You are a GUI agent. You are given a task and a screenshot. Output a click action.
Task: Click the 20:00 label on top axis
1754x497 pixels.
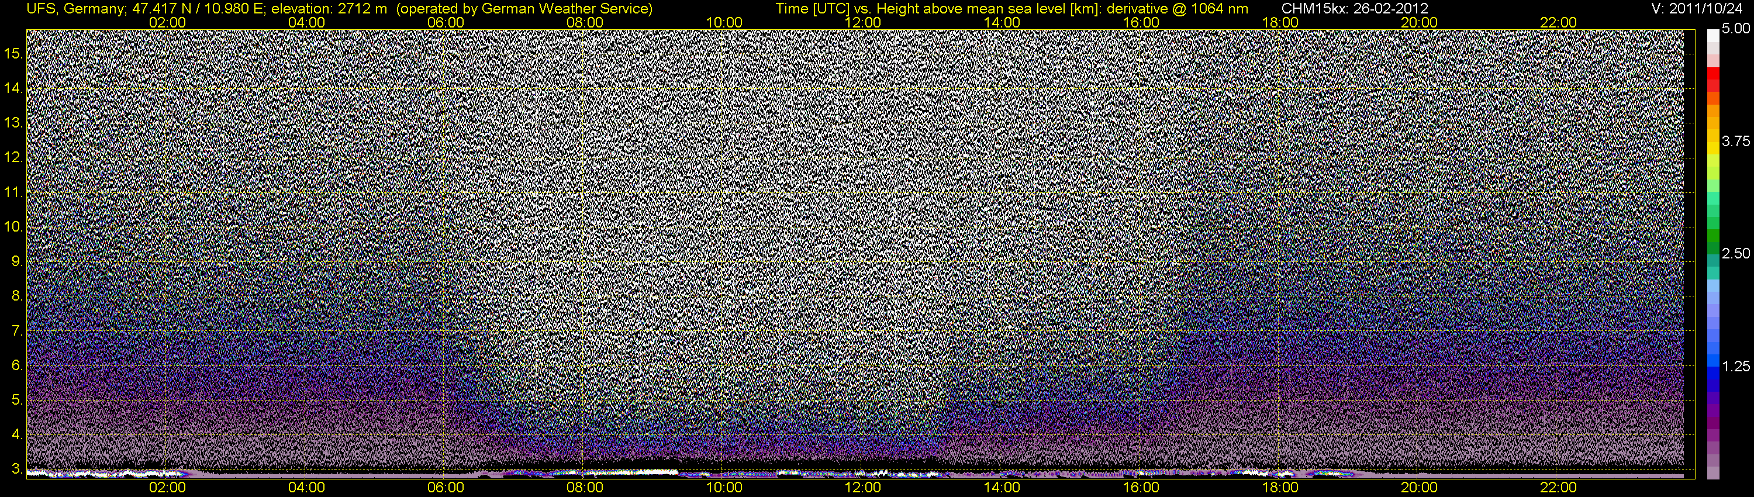point(1419,22)
